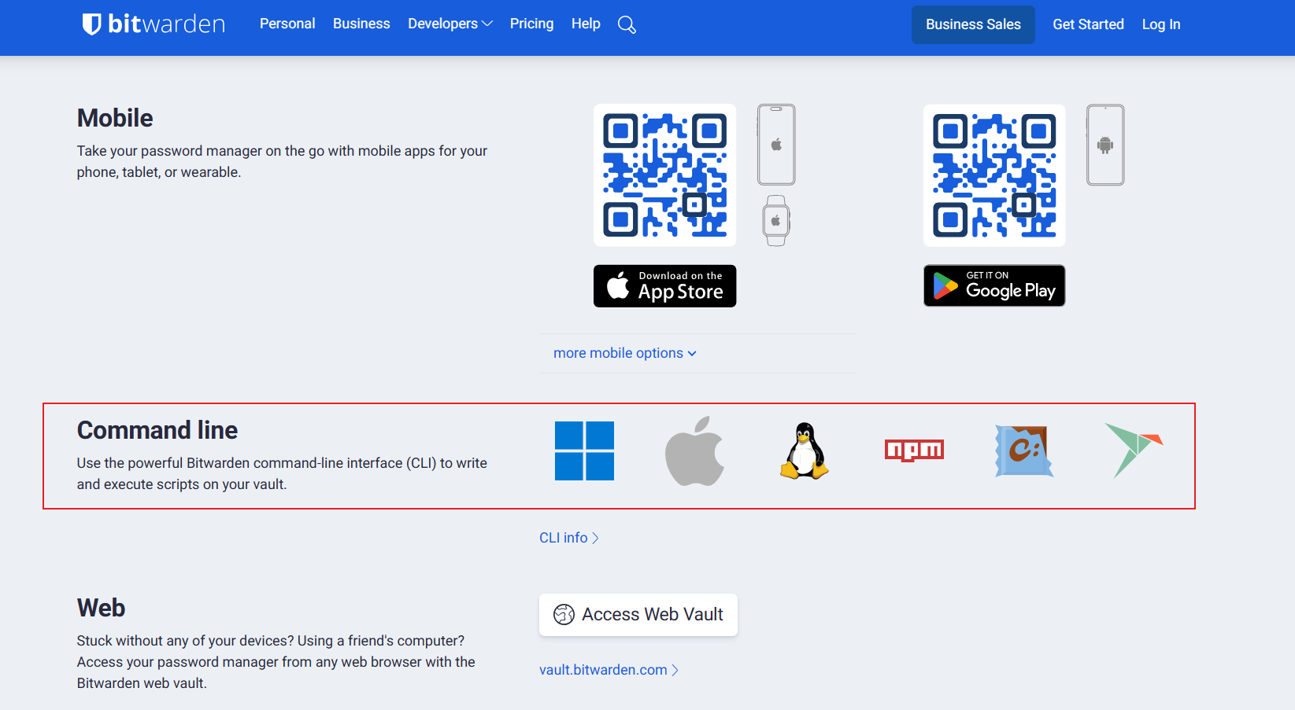Open the Help menu item
The image size is (1295, 710).
coord(586,24)
